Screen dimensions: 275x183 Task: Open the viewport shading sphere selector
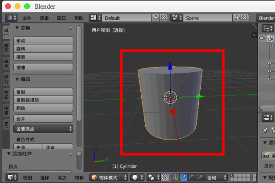coord(137,178)
